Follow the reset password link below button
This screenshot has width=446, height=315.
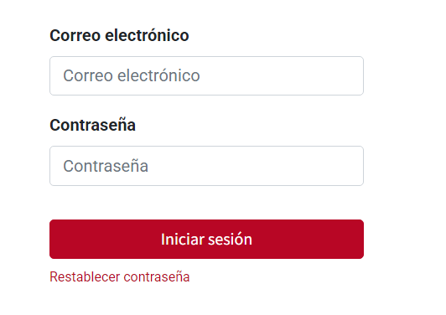[120, 276]
